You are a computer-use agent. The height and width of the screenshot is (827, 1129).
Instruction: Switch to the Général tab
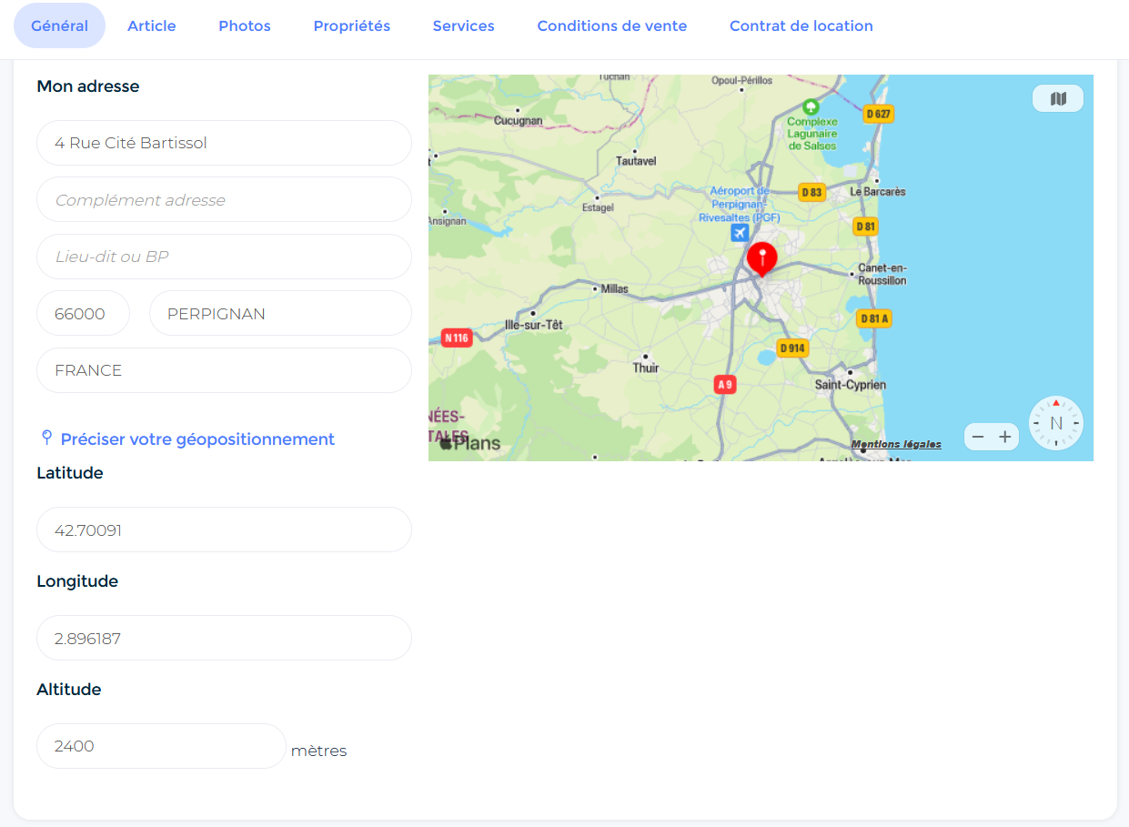point(60,25)
